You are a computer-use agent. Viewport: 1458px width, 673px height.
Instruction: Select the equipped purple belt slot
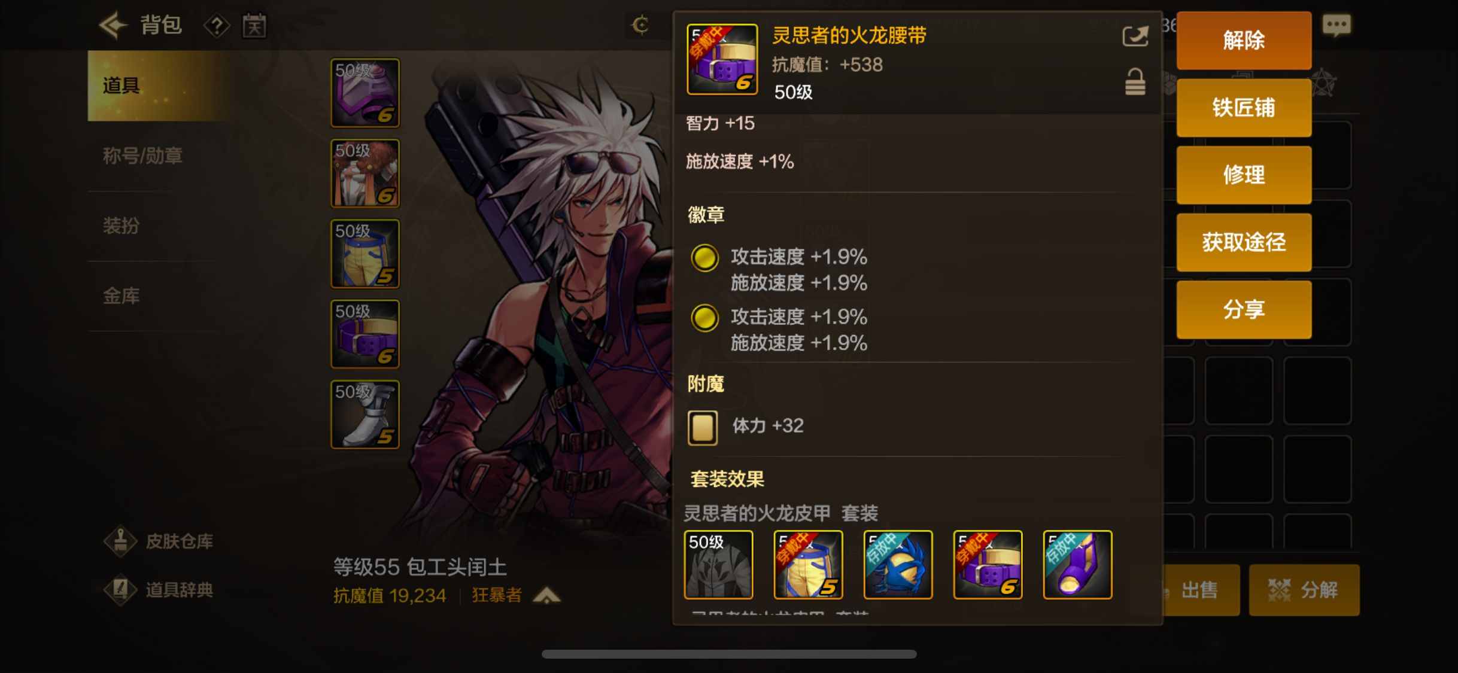coord(365,334)
